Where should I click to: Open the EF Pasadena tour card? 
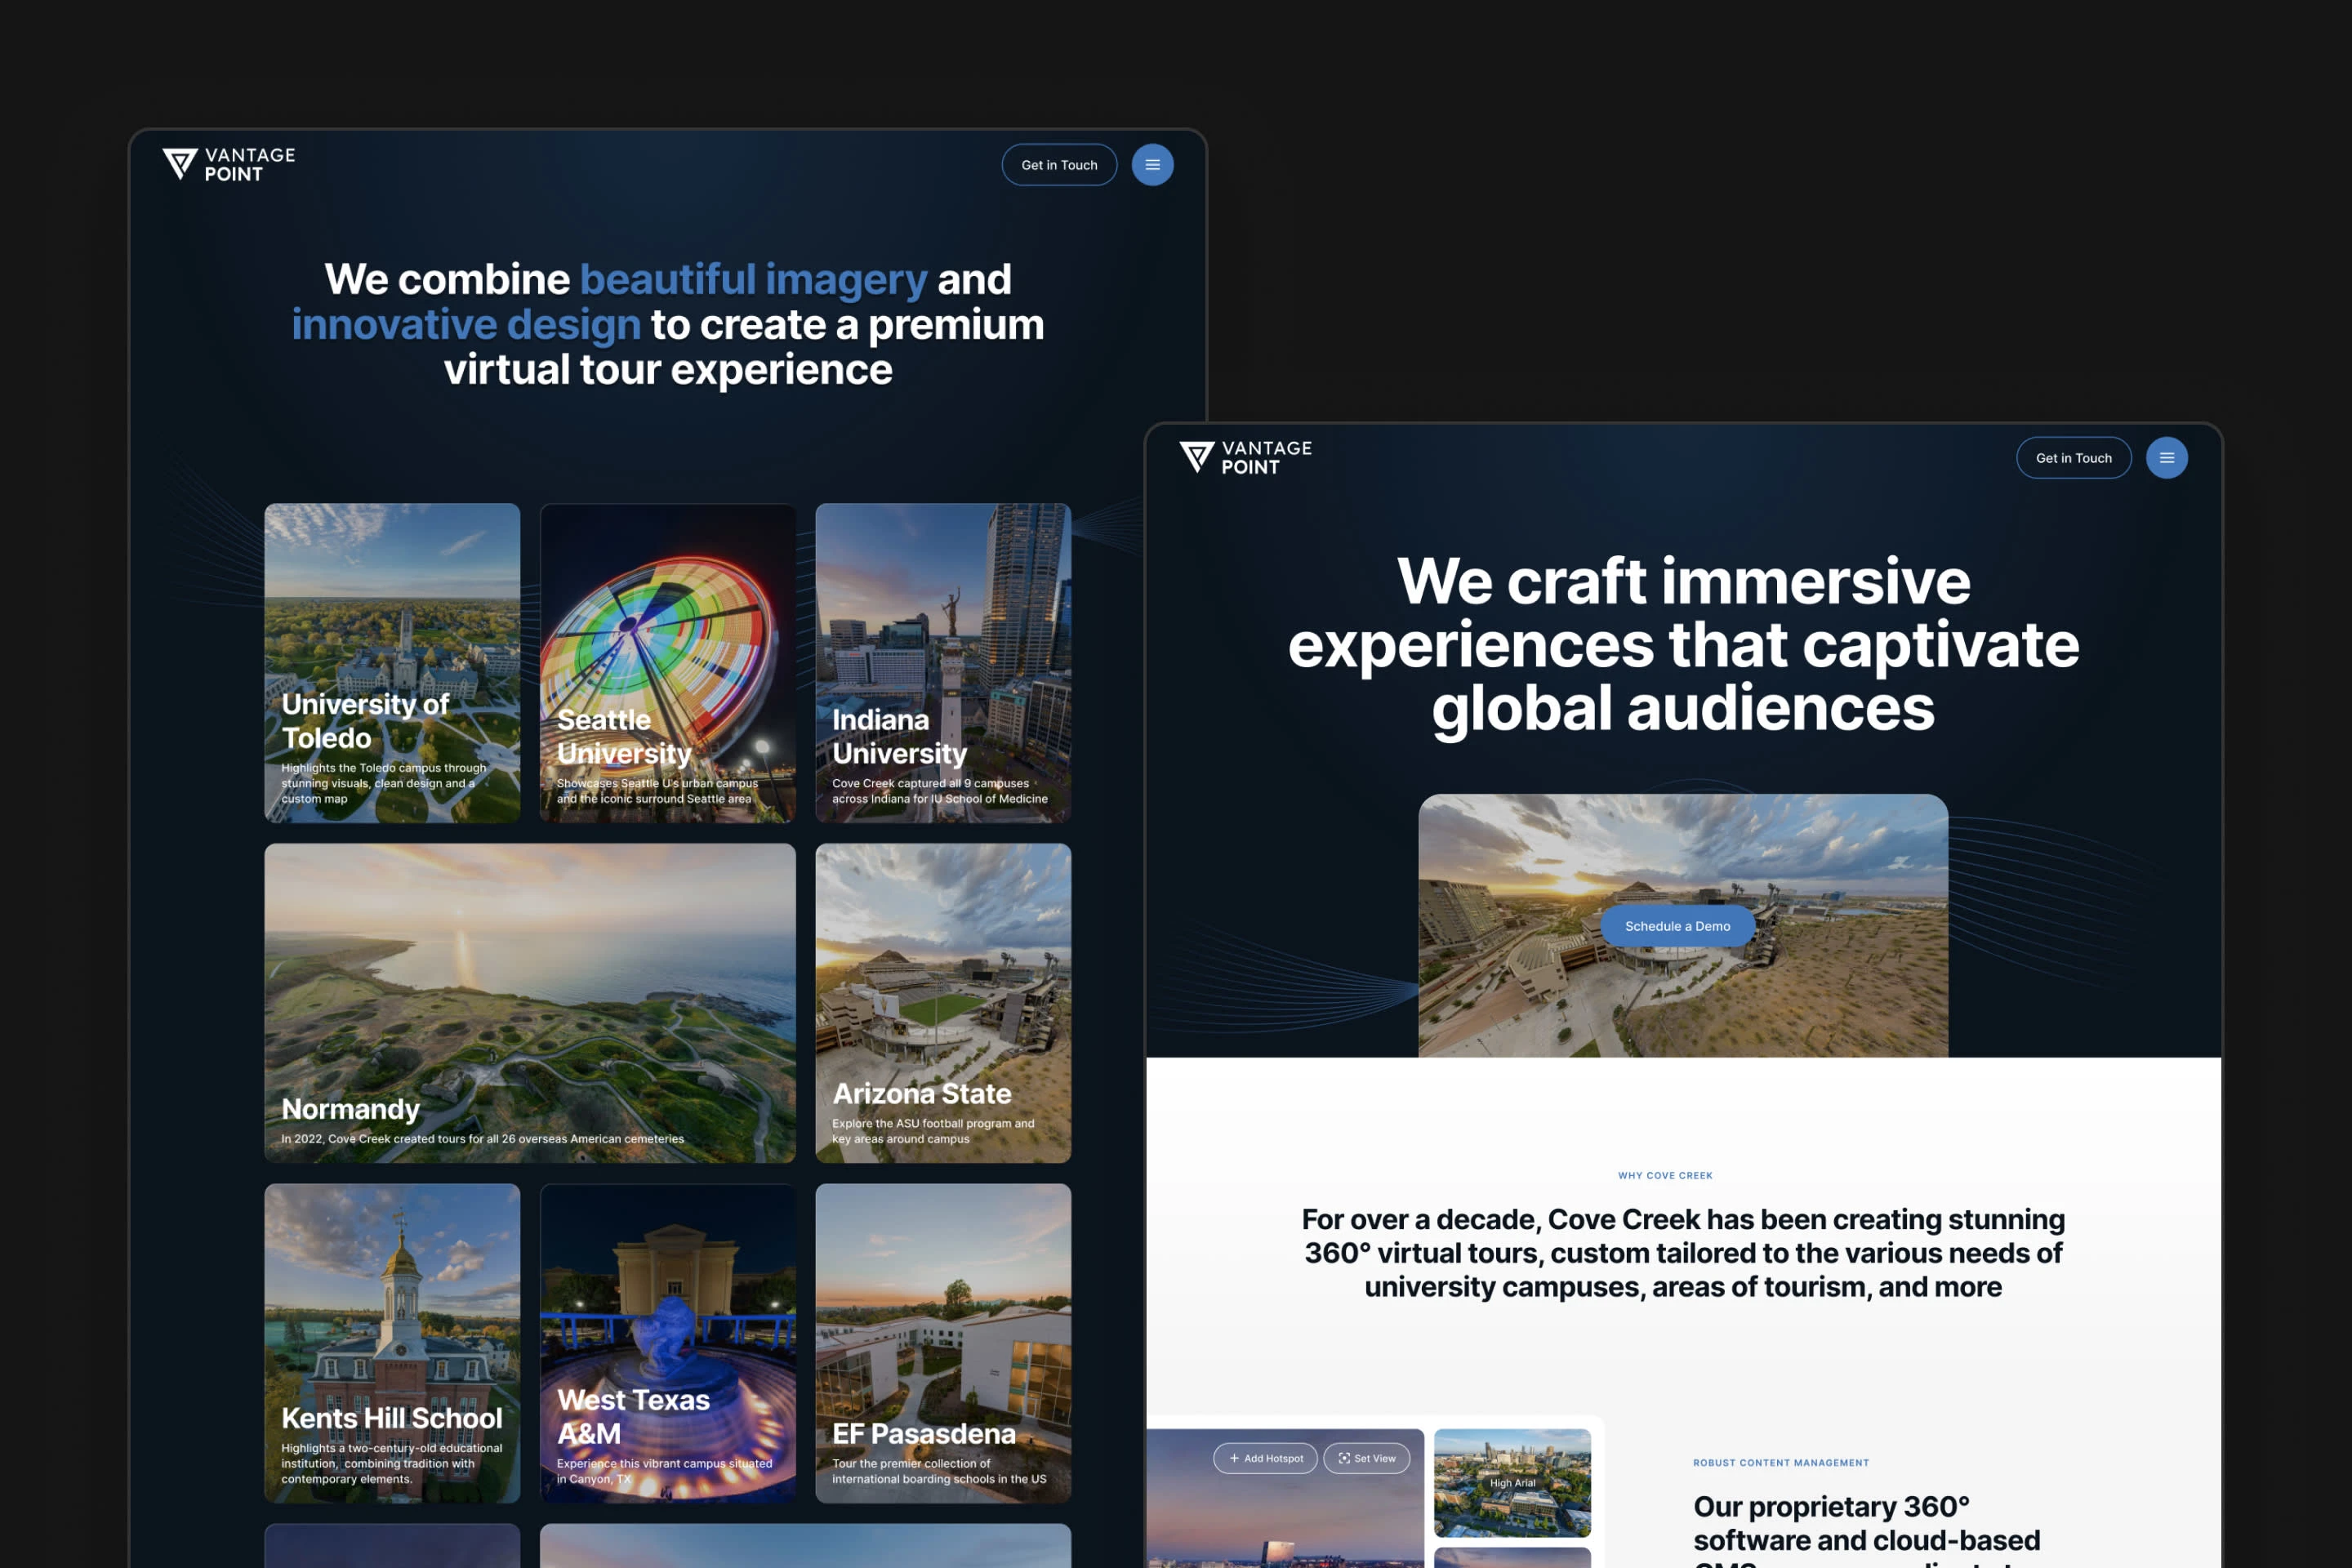click(x=943, y=1343)
